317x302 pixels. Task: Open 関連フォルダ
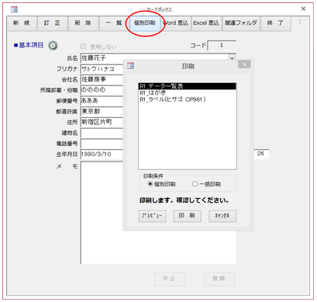(x=241, y=23)
